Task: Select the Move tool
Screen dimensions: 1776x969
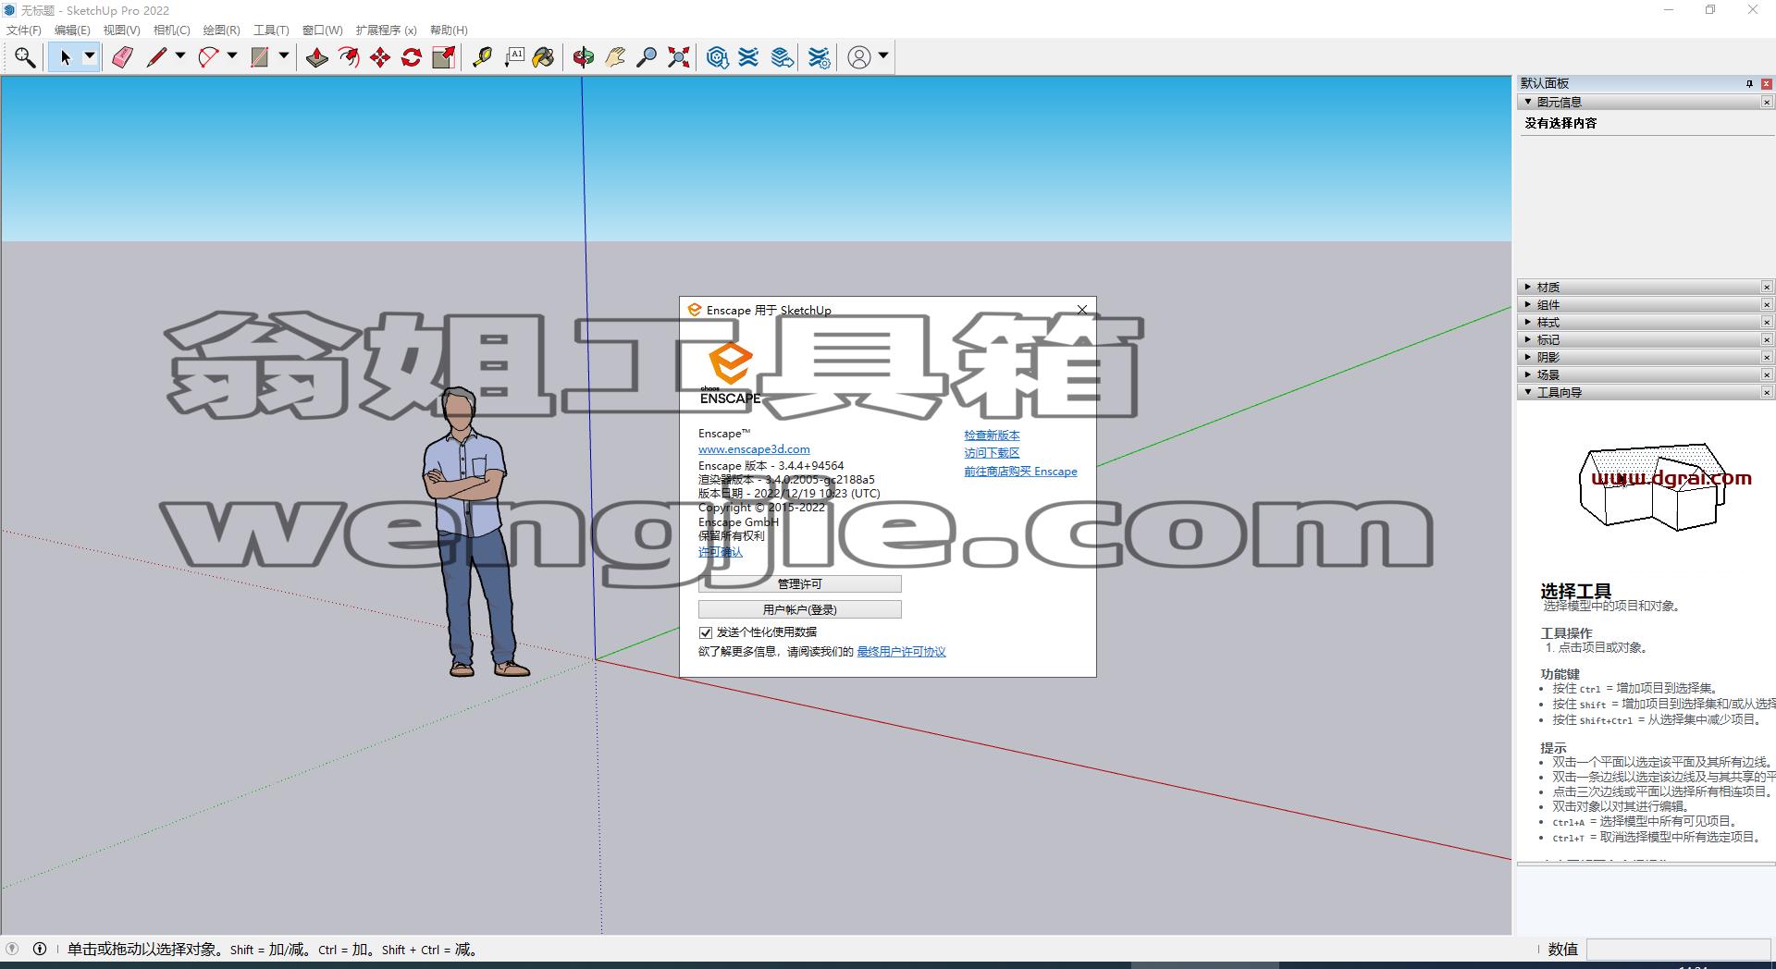Action: (x=380, y=57)
